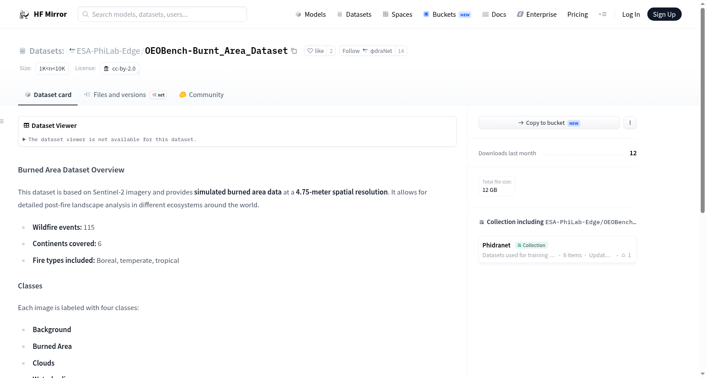The image size is (706, 378).
Task: Click the Wildfire events: 115 item
Action: [x=64, y=227]
